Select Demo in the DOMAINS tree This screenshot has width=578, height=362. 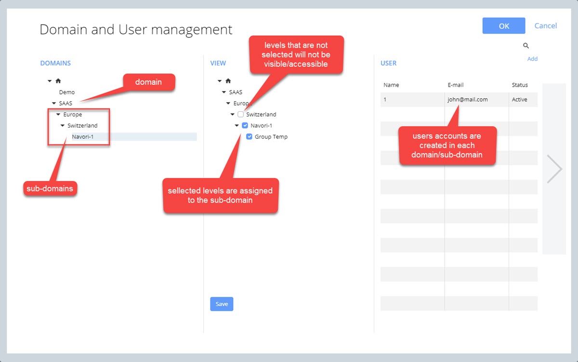[67, 92]
